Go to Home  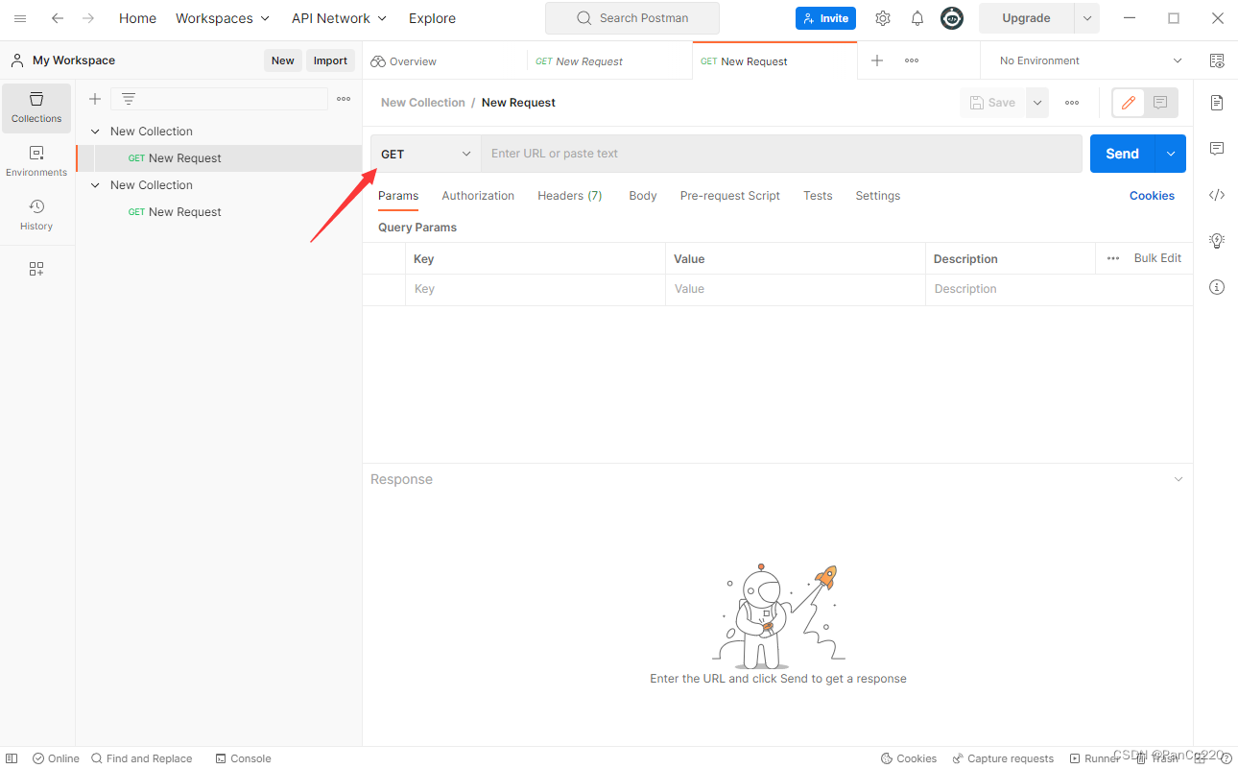(x=137, y=18)
